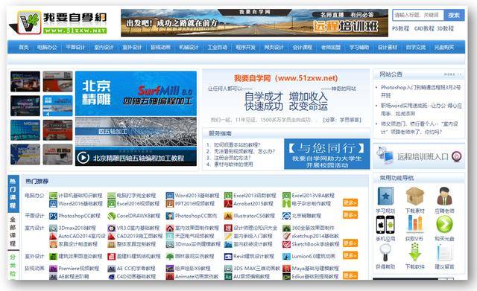This screenshot has width=477, height=291.
Task: Open the 手机应用 phones icon
Action: click(385, 225)
